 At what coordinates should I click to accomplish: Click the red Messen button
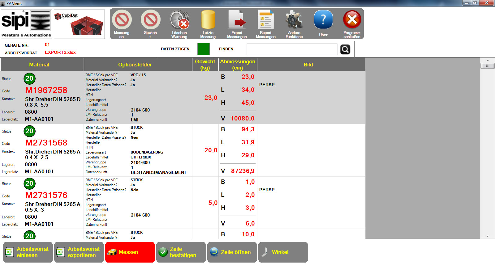[130, 252]
